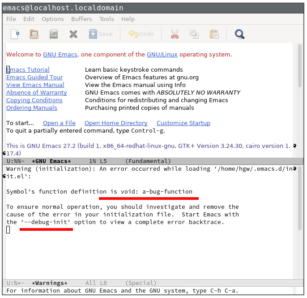Open the Absence of Warranty link
Image resolution: width=307 pixels, height=298 pixels.
pos(37,92)
